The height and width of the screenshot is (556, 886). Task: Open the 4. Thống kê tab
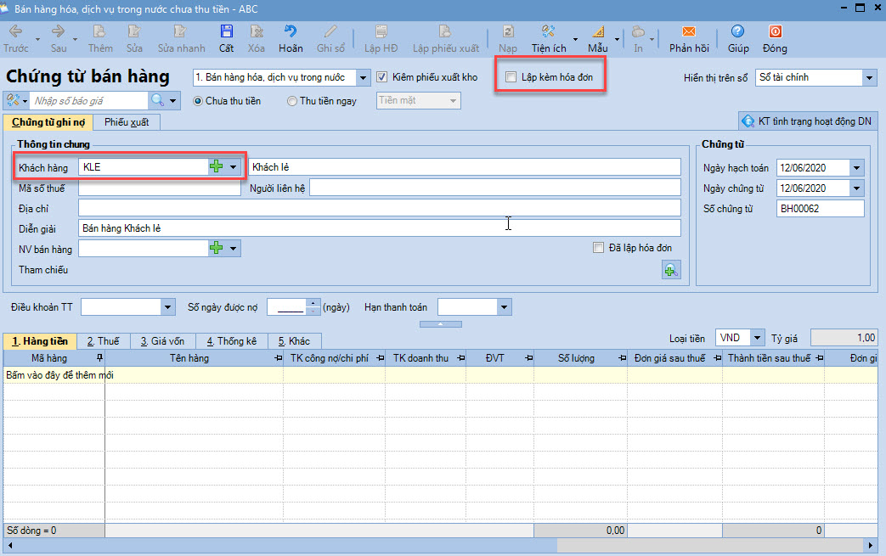[232, 341]
